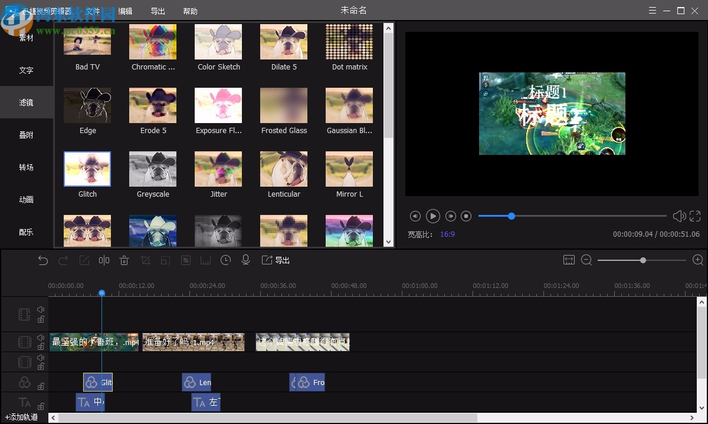This screenshot has height=424, width=708.
Task: Click the split clip tool icon
Action: point(104,260)
